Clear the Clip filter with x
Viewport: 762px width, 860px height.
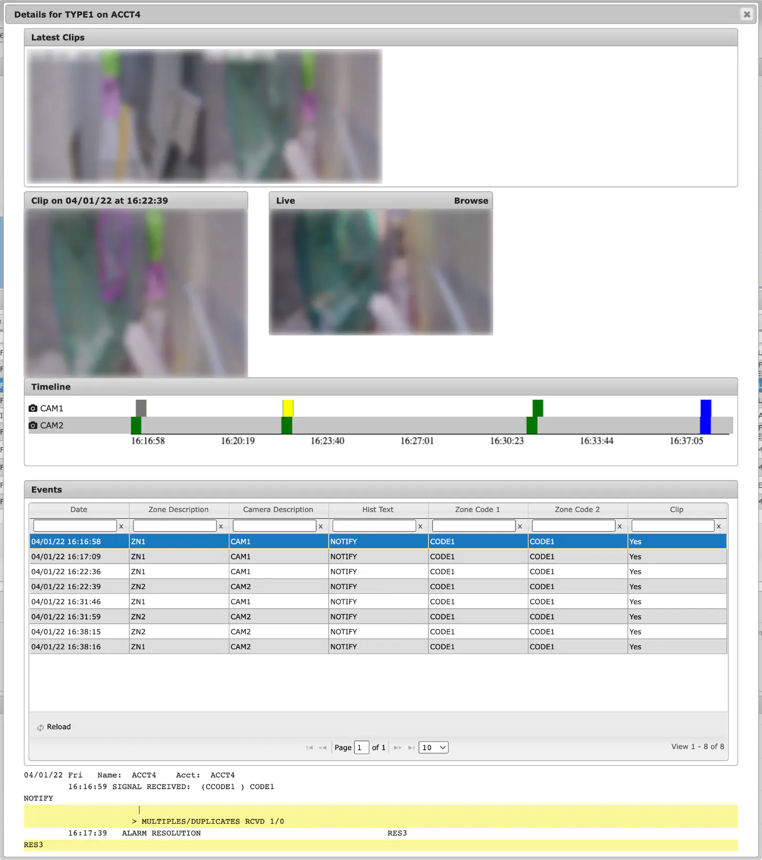(x=719, y=526)
